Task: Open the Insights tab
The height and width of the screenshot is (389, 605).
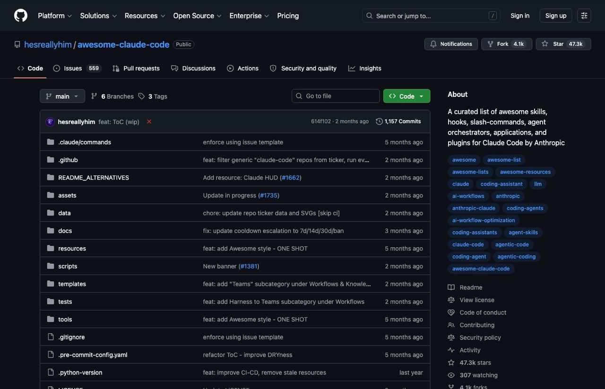Action: [365, 69]
